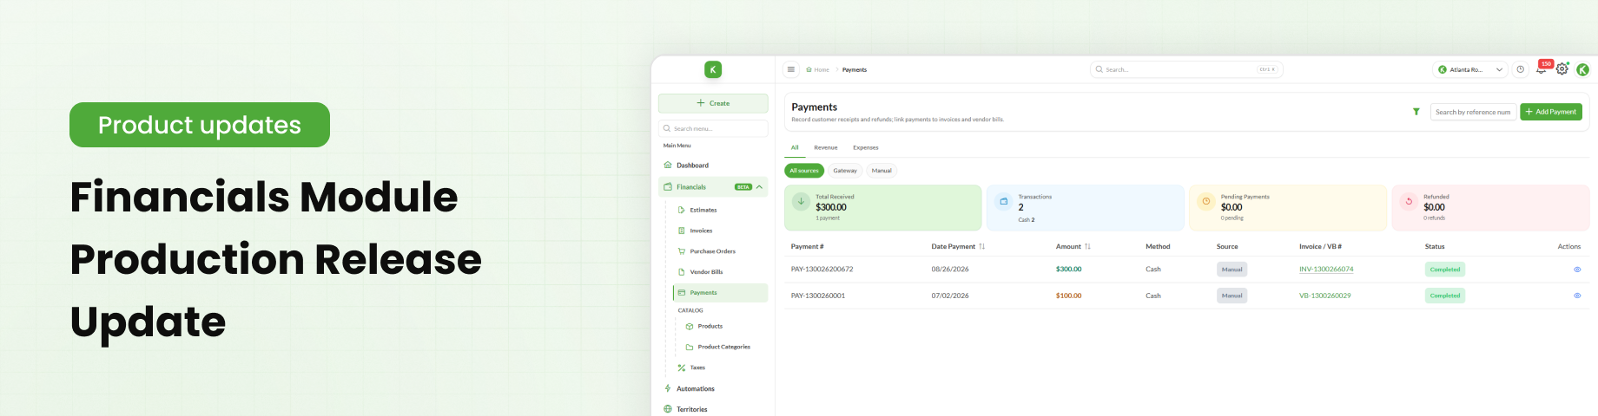Click the green K logo in sidebar
1598x416 pixels.
click(x=713, y=69)
